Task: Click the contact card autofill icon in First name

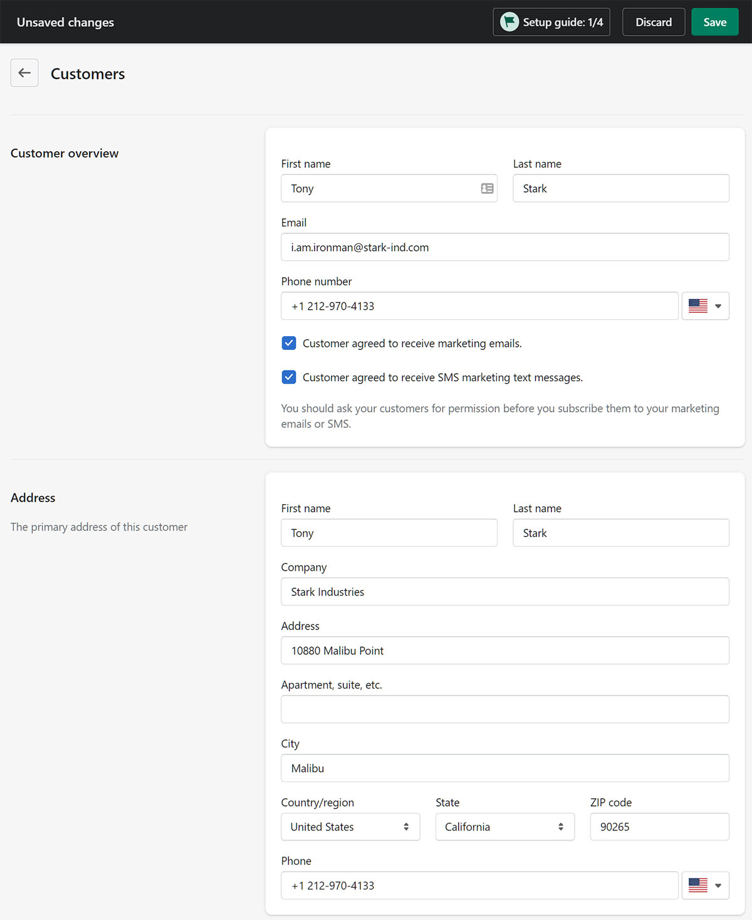Action: [x=487, y=188]
